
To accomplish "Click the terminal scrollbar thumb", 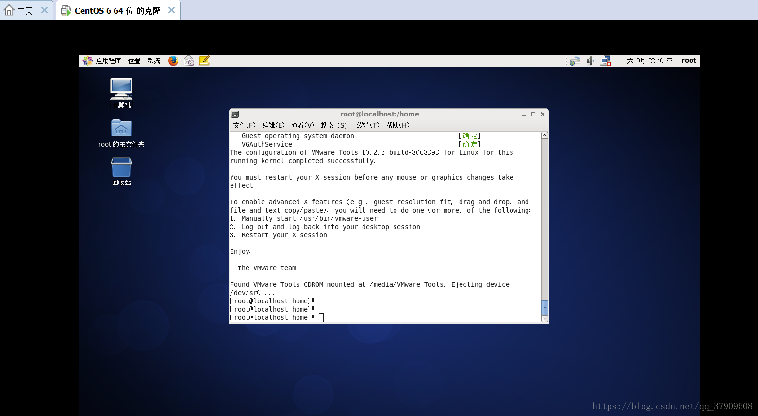I will coord(544,308).
